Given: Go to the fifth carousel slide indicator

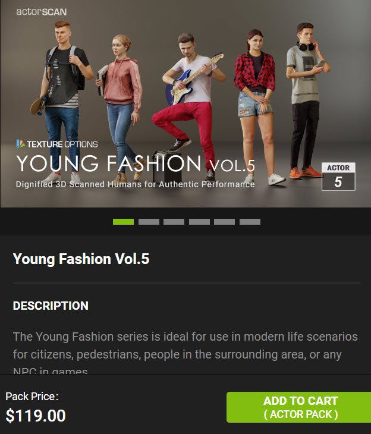Looking at the screenshot, I should [225, 222].
